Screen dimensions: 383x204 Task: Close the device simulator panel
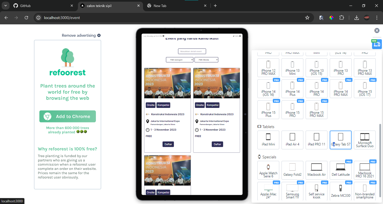[x=377, y=31]
